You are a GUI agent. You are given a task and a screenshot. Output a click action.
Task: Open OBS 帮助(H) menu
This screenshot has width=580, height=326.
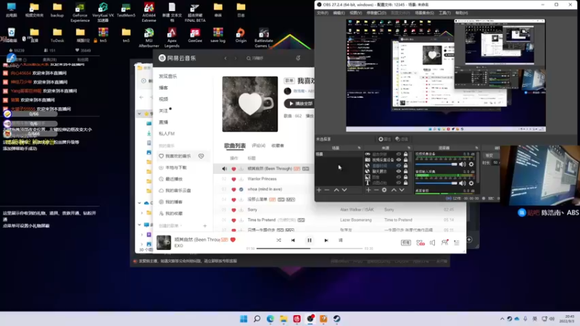pos(462,13)
